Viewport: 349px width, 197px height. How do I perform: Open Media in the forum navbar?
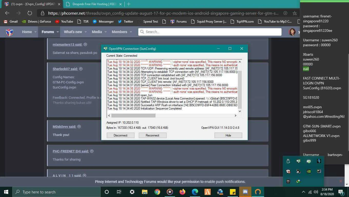[x=97, y=32]
